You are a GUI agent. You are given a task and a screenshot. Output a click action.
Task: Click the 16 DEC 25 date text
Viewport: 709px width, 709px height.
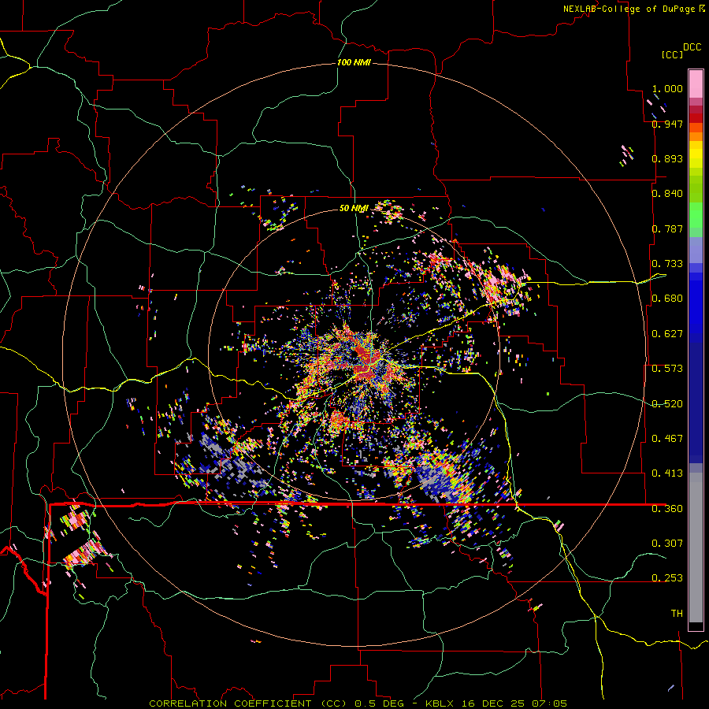point(494,703)
